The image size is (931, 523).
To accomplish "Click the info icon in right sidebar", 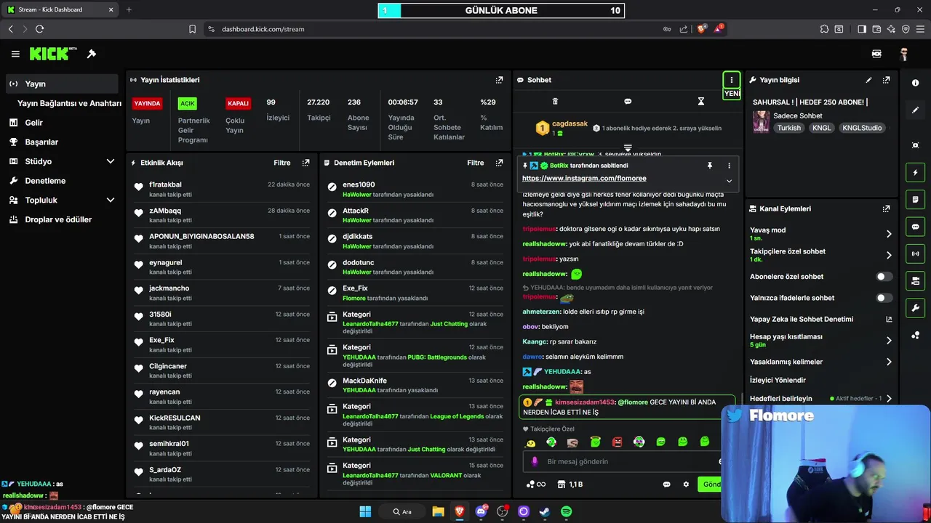I will (915, 83).
